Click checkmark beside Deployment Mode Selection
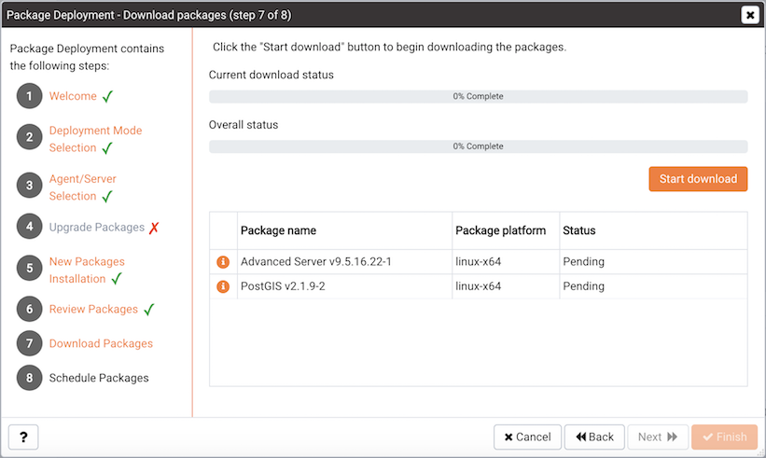Image resolution: width=766 pixels, height=458 pixels. (x=107, y=148)
